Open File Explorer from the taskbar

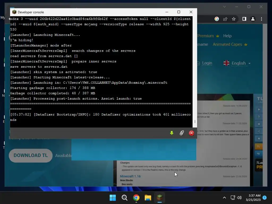click(148, 198)
